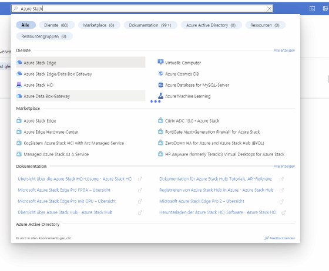Screen dimensions: 329x271
Task: Click external link icon beside Herunterladen HCI-Software
Action: (x=284, y=212)
